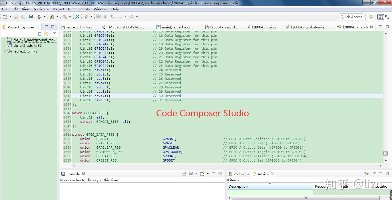This screenshot has height=200, width=392.
Task: Click the Flash load program icon
Action: (x=52, y=17)
